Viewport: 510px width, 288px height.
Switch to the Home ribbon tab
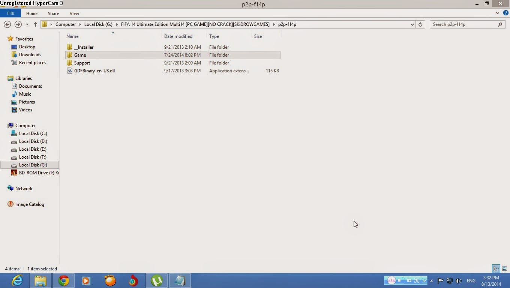tap(32, 13)
